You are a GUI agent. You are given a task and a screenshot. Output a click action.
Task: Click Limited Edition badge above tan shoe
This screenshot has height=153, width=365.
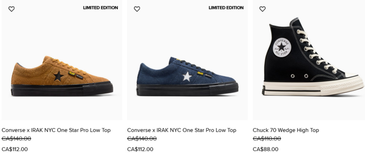(x=100, y=8)
